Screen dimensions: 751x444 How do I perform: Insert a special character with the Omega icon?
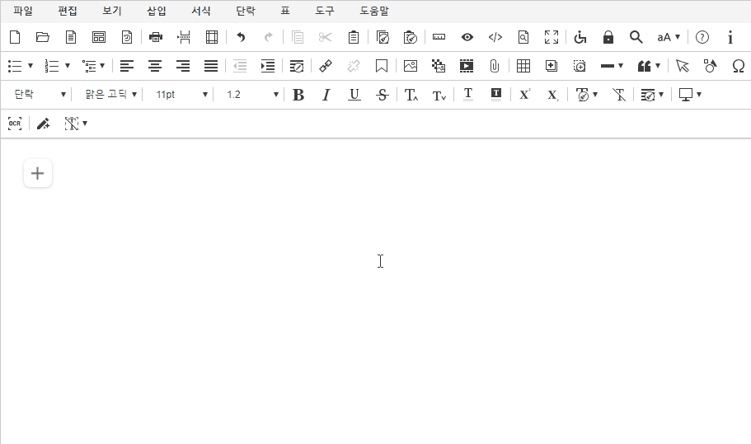click(738, 66)
